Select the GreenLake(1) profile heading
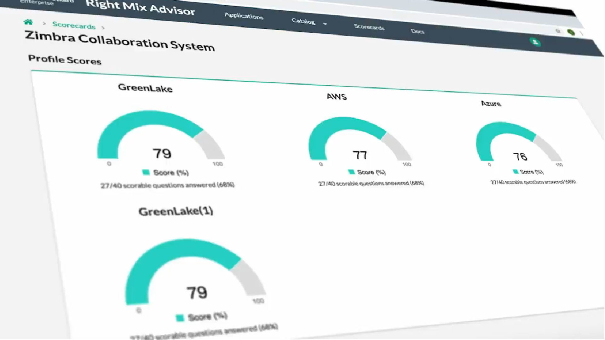Viewport: 605px width, 340px height. 176,211
